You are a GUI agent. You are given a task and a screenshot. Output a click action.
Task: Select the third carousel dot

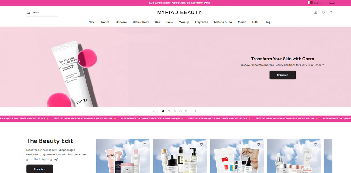click(x=175, y=111)
